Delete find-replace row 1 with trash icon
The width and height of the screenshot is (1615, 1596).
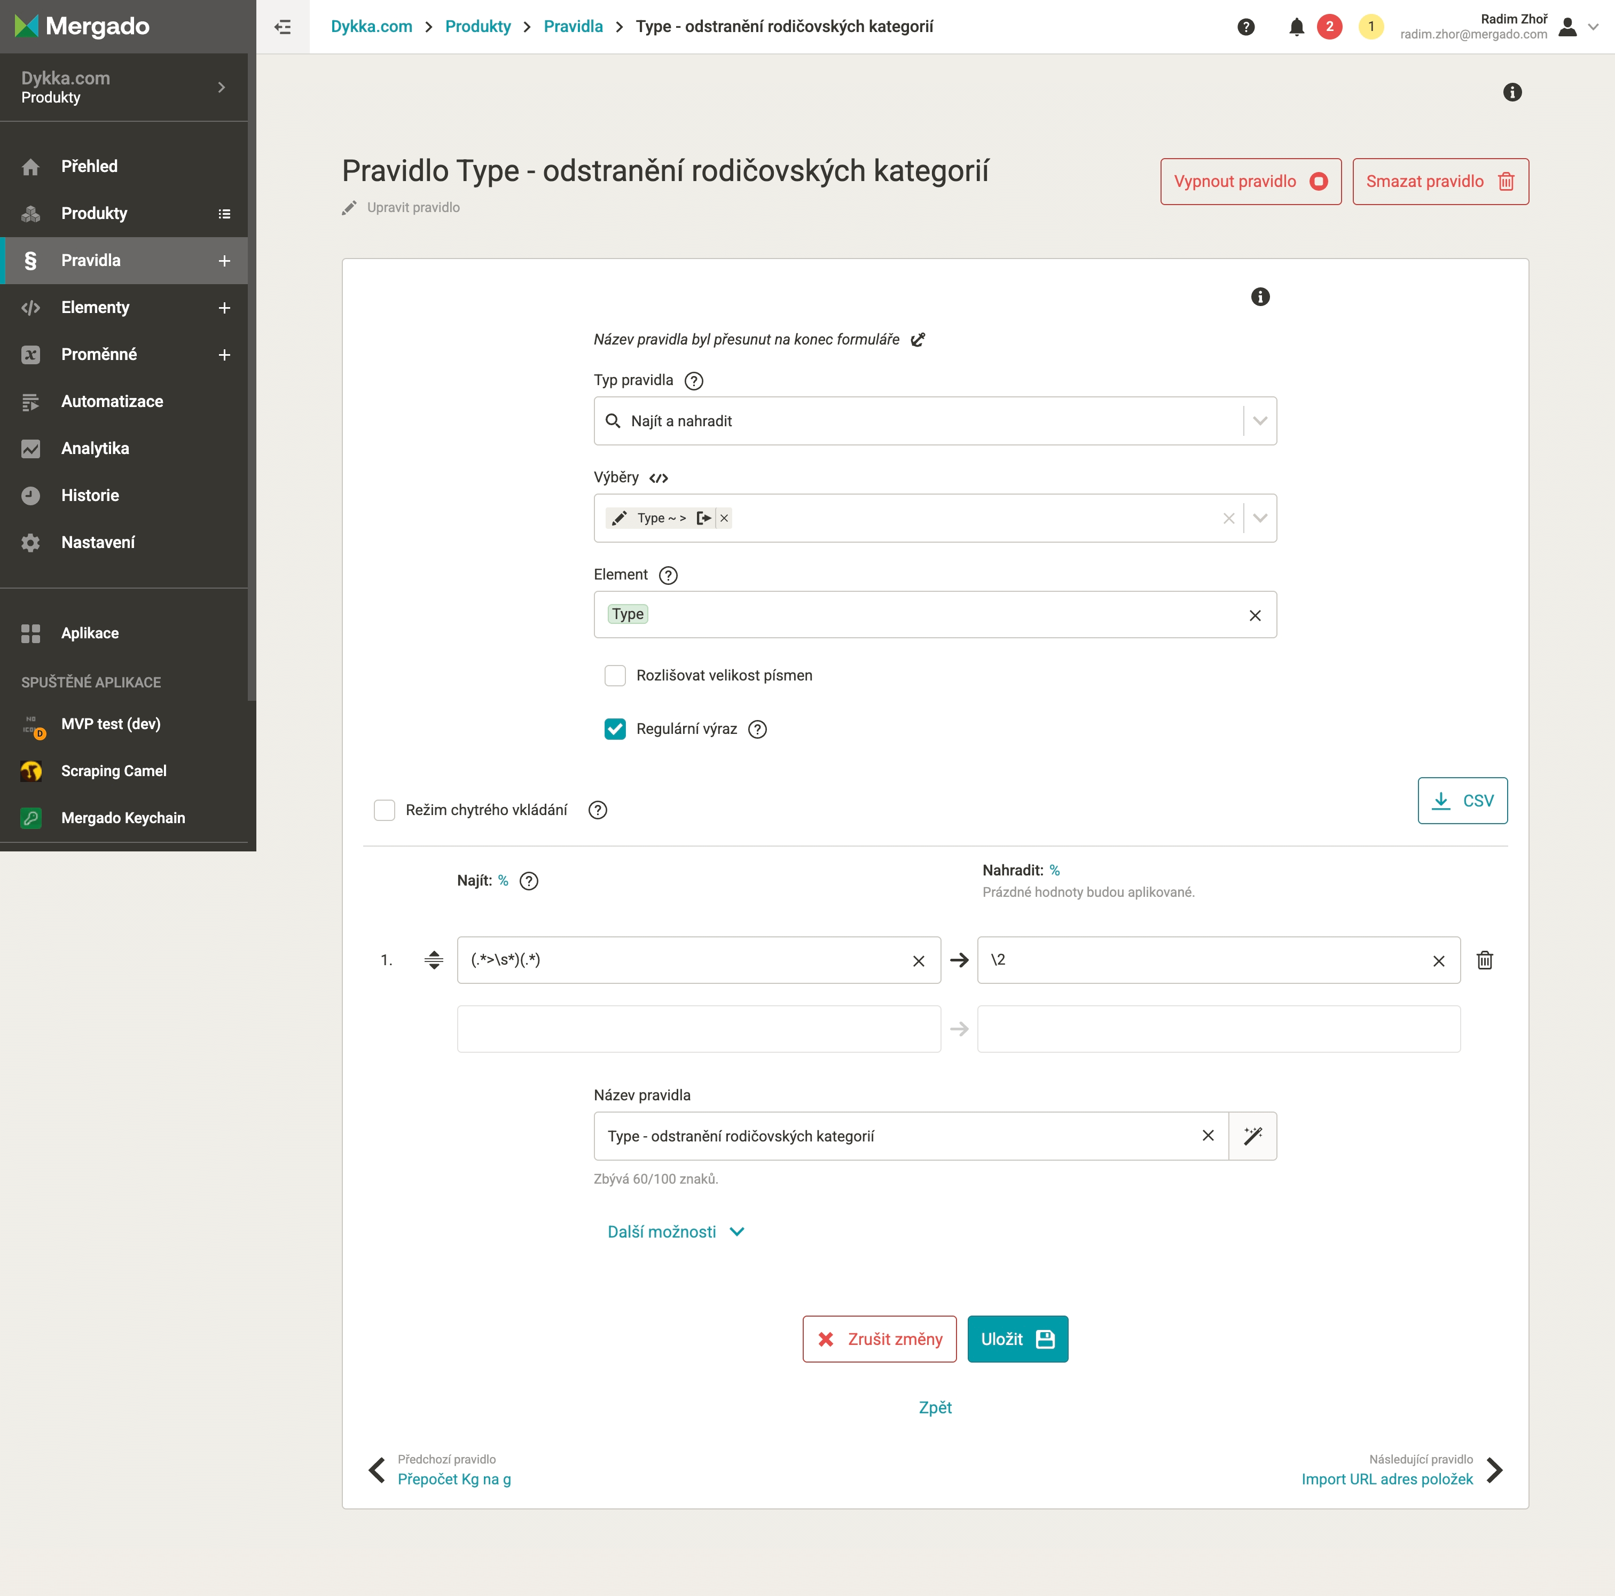(x=1485, y=960)
